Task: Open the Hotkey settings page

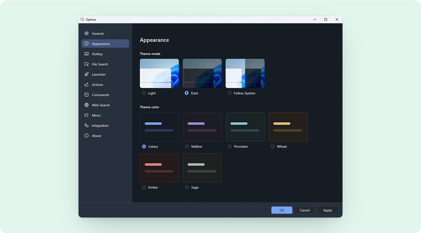Action: pos(105,54)
